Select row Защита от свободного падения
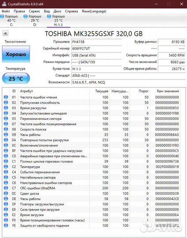This screenshot has width=187, height=238. point(92,225)
